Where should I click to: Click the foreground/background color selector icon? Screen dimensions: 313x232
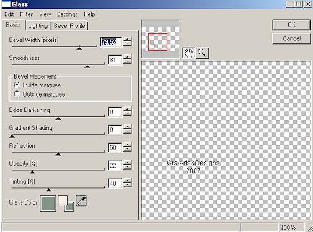[x=66, y=204]
